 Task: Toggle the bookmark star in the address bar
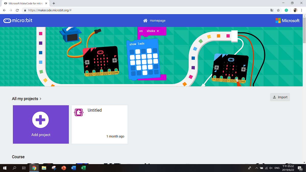pyautogui.click(x=278, y=10)
